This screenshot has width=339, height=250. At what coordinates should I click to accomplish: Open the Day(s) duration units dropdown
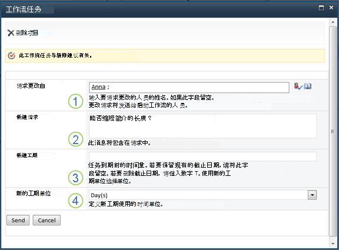point(312,195)
